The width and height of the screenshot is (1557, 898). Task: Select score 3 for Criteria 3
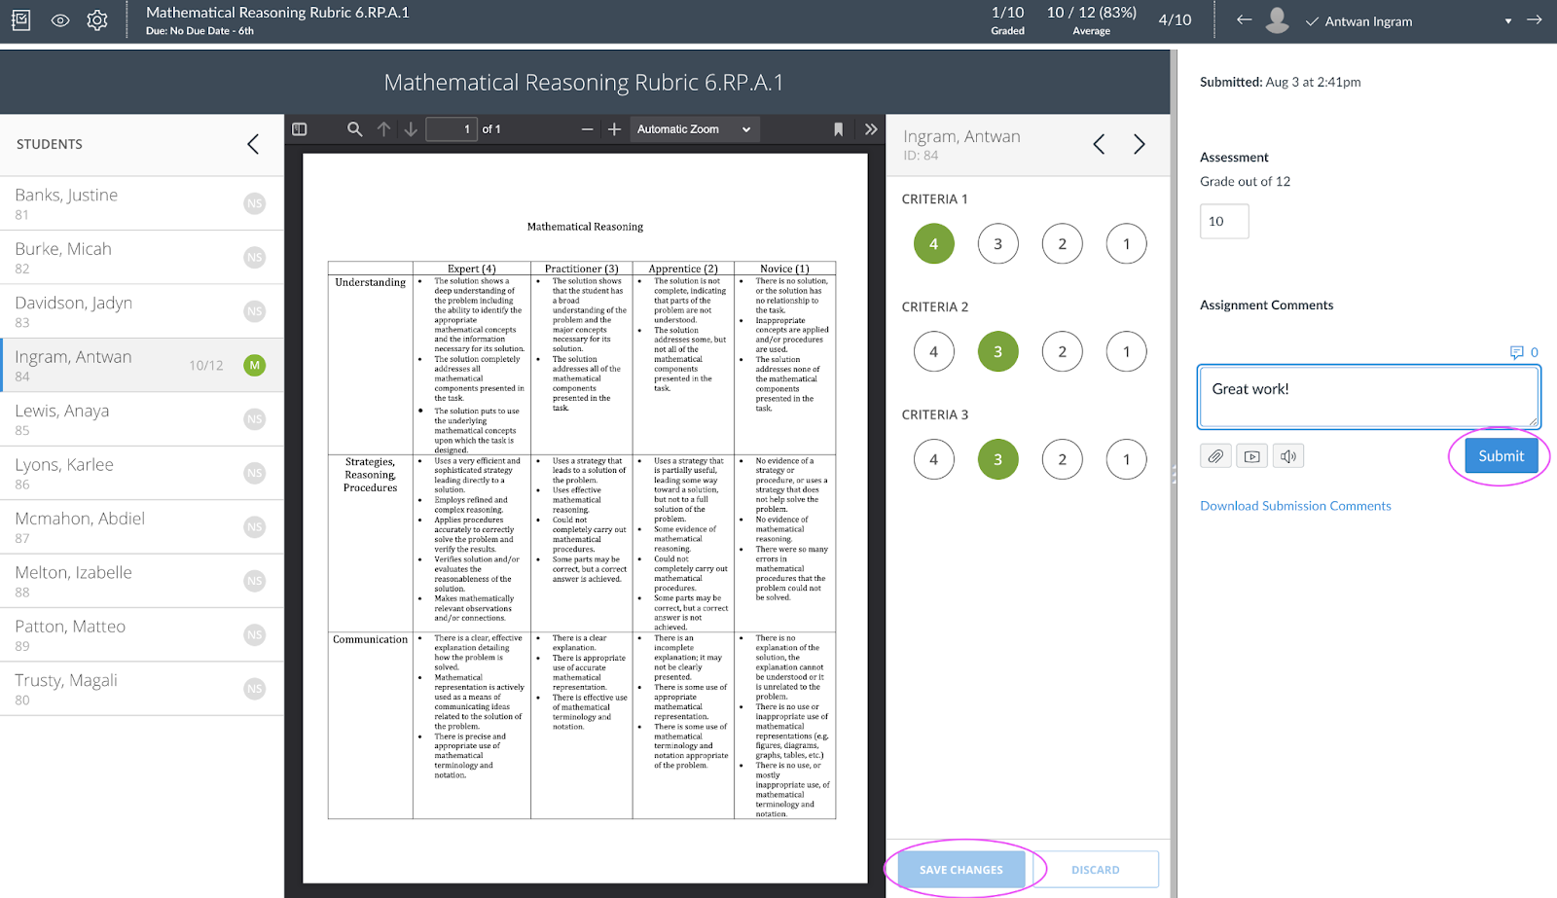[x=997, y=459]
